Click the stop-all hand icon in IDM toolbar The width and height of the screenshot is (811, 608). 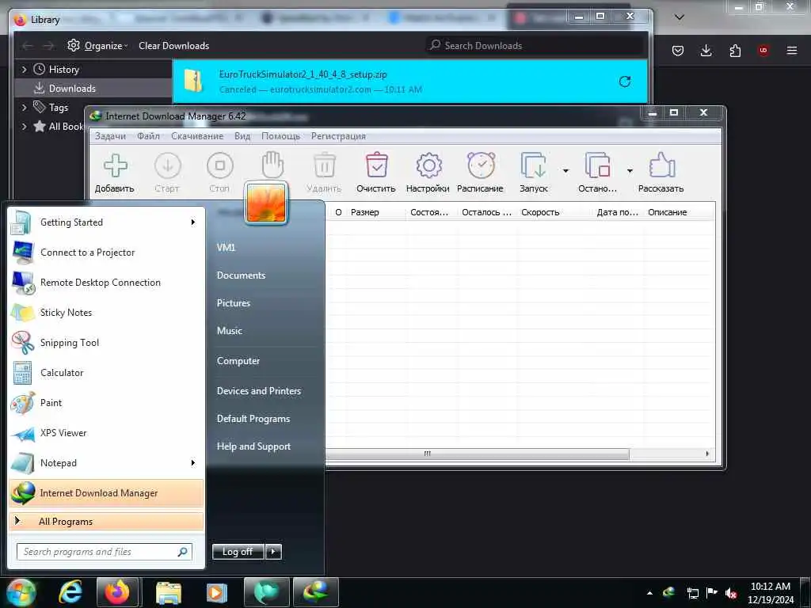[x=272, y=165]
